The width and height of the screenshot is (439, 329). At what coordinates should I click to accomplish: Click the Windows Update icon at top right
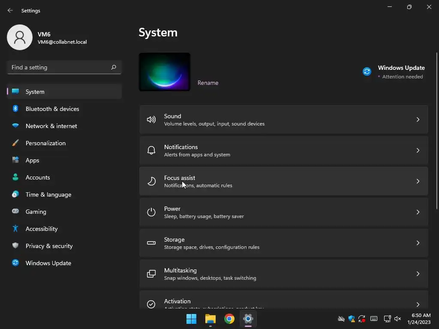[x=367, y=72]
